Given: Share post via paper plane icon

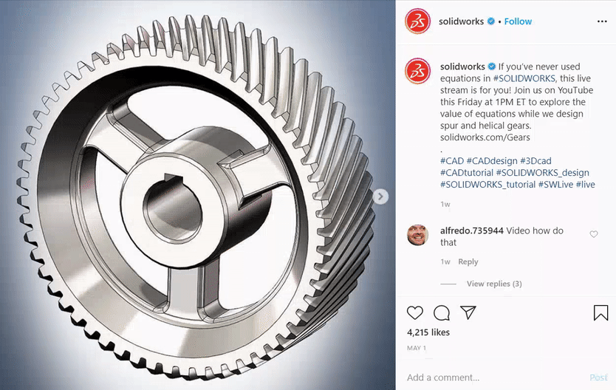Looking at the screenshot, I should pos(468,312).
